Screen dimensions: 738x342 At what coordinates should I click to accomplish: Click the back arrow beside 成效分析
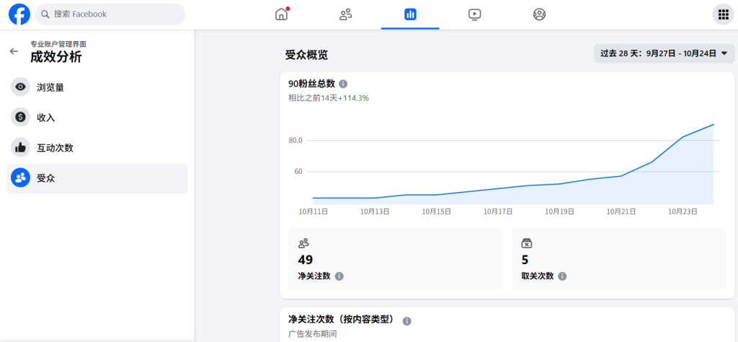(x=14, y=51)
